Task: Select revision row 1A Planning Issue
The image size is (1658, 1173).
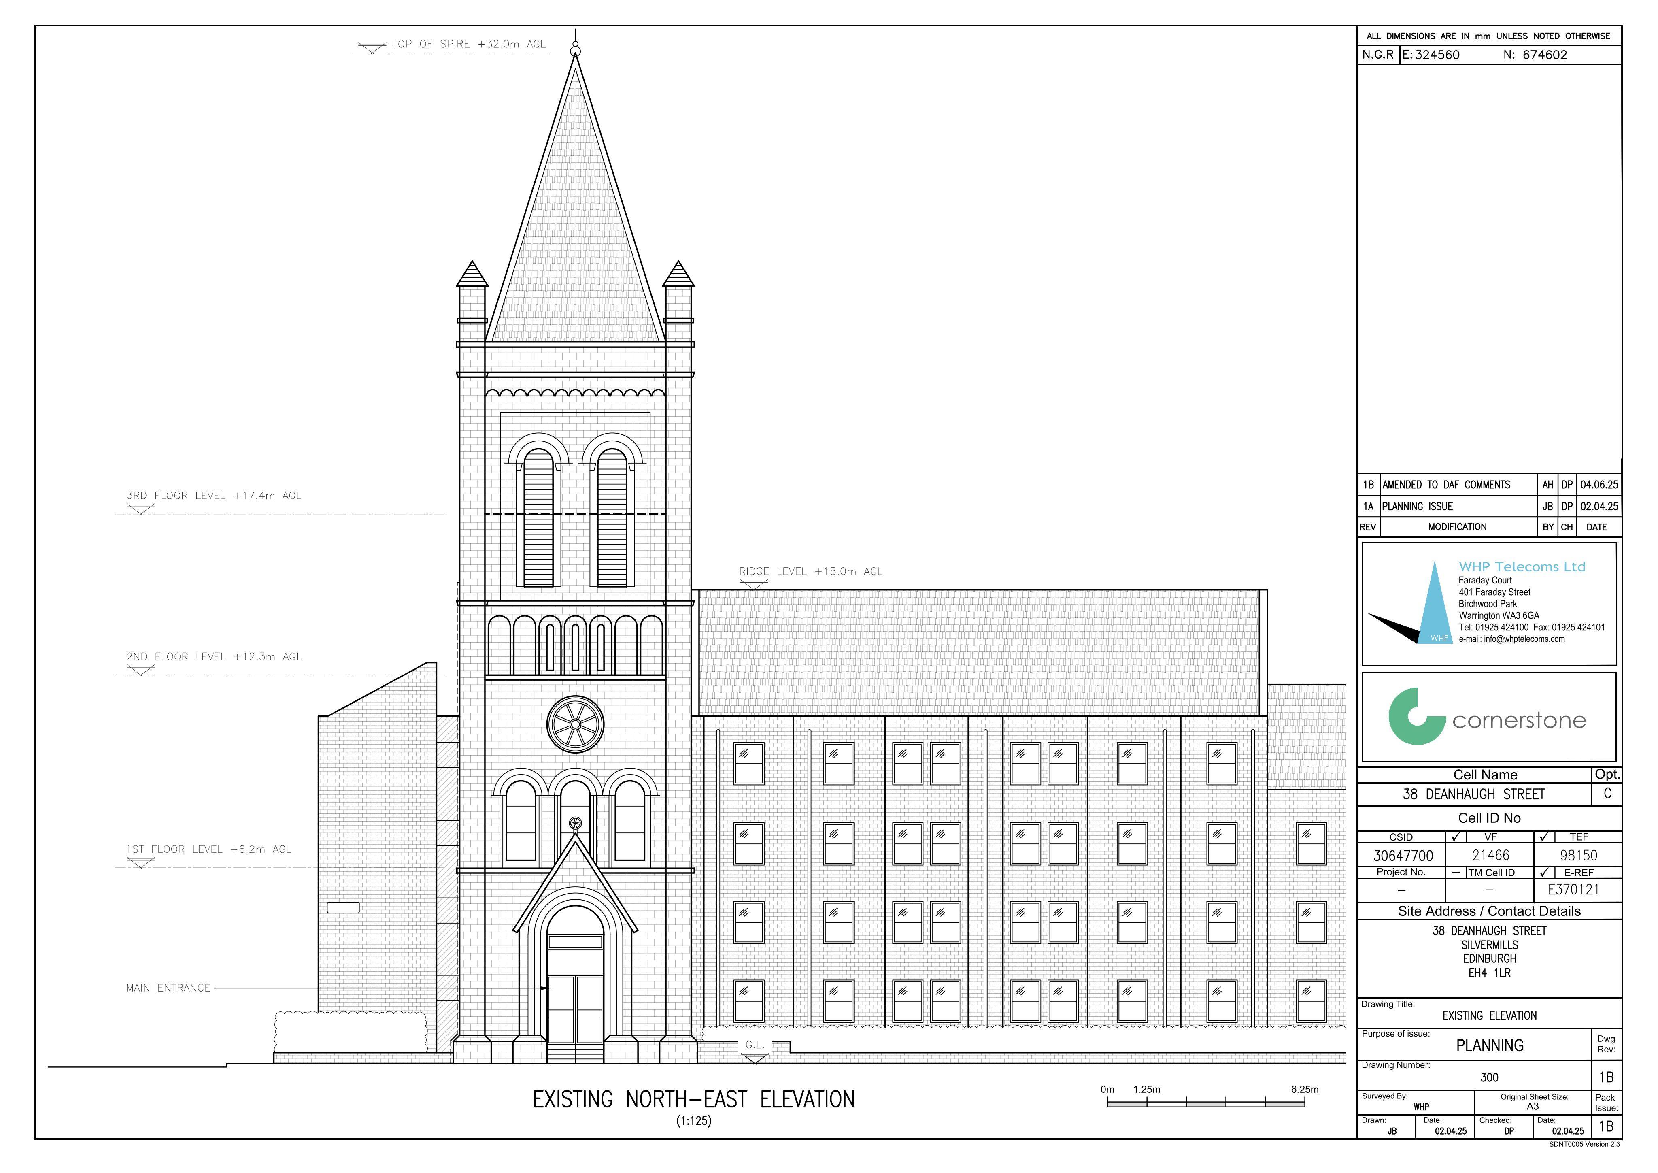Action: tap(1489, 506)
